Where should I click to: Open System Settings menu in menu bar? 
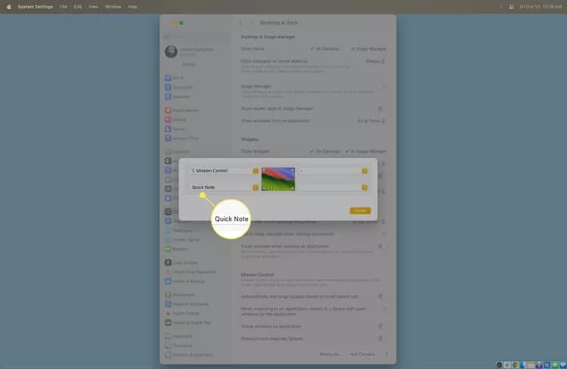tap(36, 7)
